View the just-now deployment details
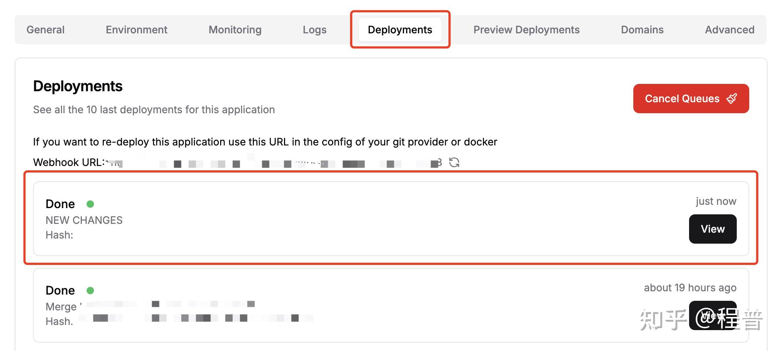The width and height of the screenshot is (783, 351). click(713, 229)
